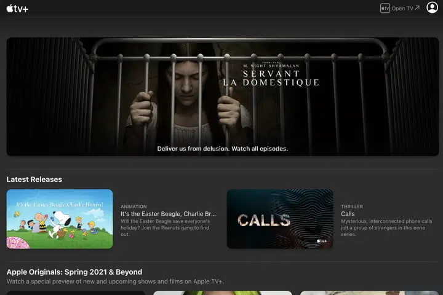Open the Calls show thumbnail
Screen dimensions: 443x295
pos(280,219)
